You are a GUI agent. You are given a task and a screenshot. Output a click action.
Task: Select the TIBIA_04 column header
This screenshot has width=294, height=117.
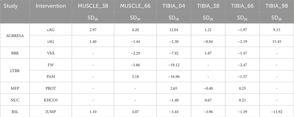(168, 6)
